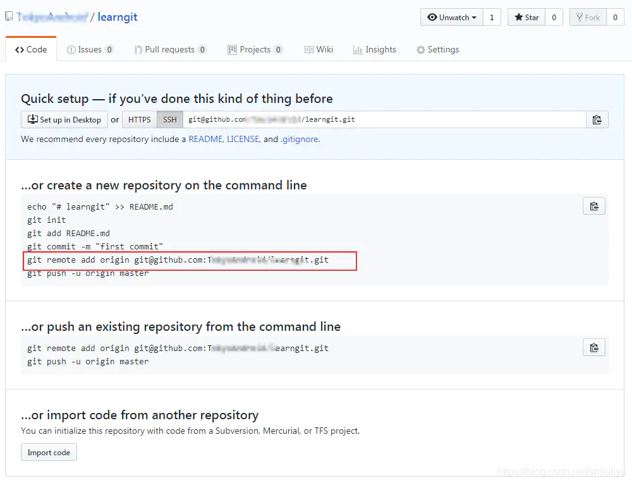Click the Import code button

(49, 453)
